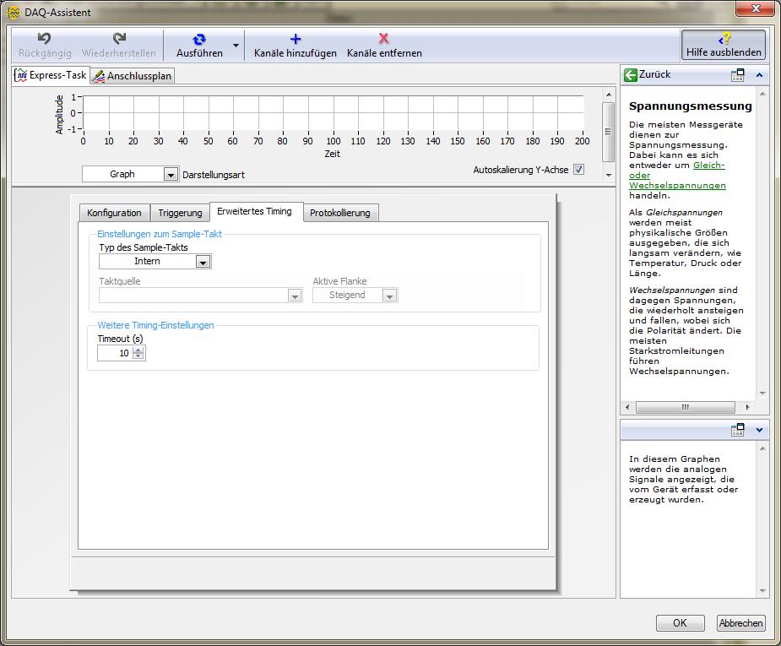Add channels with Kanäle hinzufügen
This screenshot has height=646, width=781.
[295, 46]
